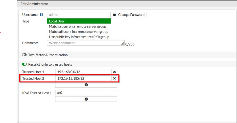237x123 pixels.
Task: Enable Two-factor Authentication toggle
Action: click(x=24, y=55)
